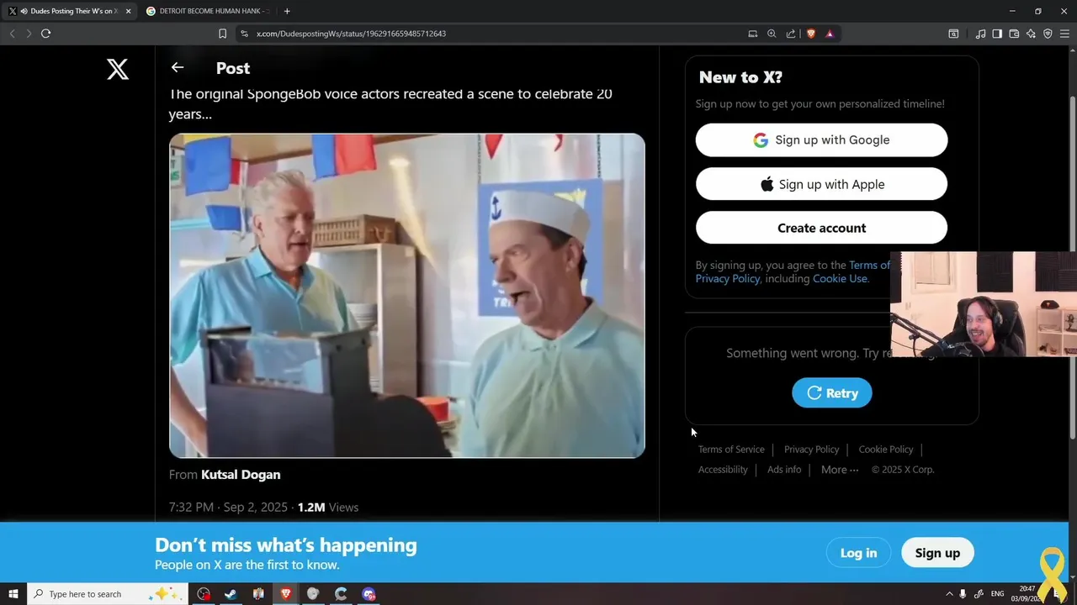
Task: Toggle the browser sidebar panel icon
Action: pyautogui.click(x=997, y=34)
